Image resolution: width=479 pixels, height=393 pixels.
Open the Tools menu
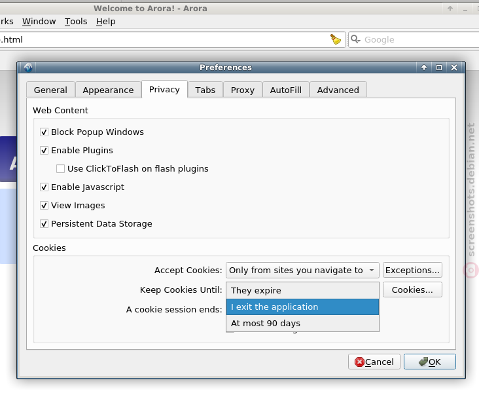(x=76, y=22)
